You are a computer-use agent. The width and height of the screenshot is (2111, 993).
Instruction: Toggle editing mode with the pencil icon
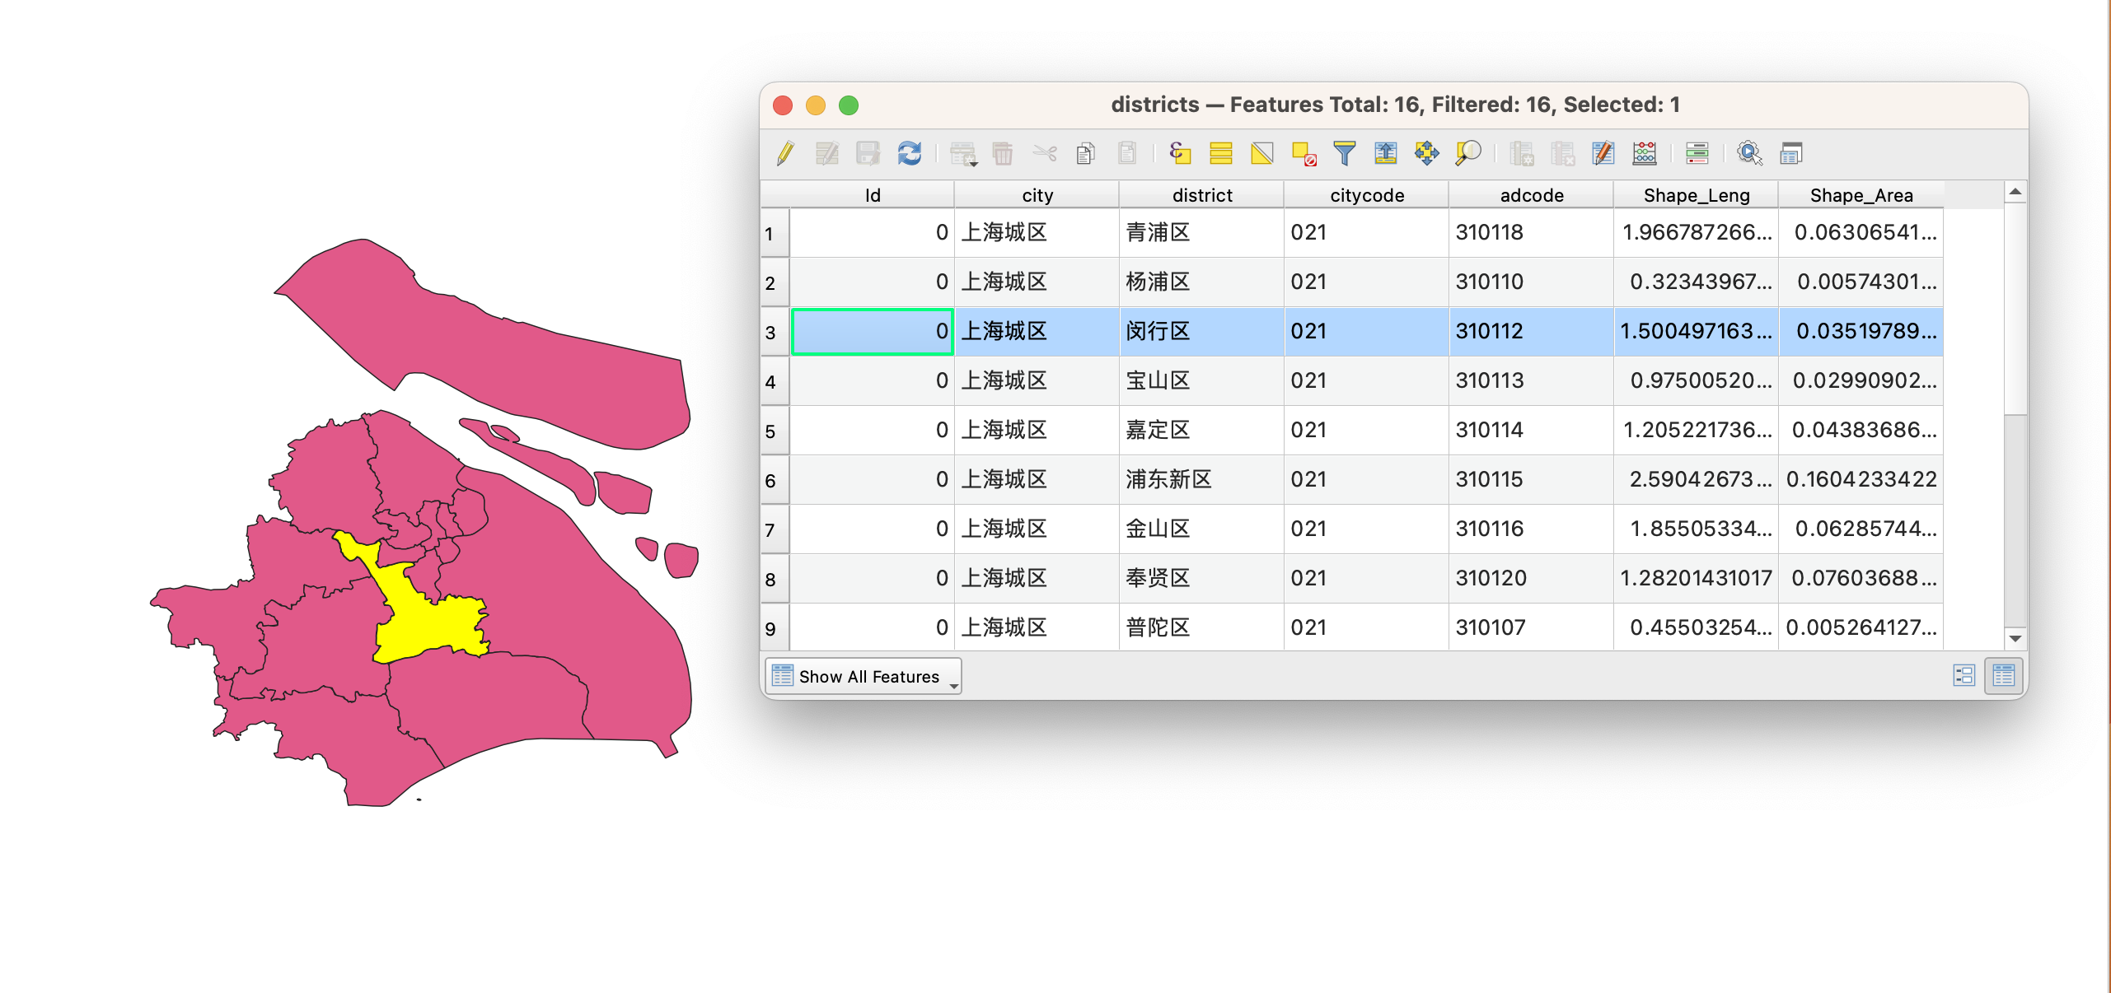pos(785,153)
